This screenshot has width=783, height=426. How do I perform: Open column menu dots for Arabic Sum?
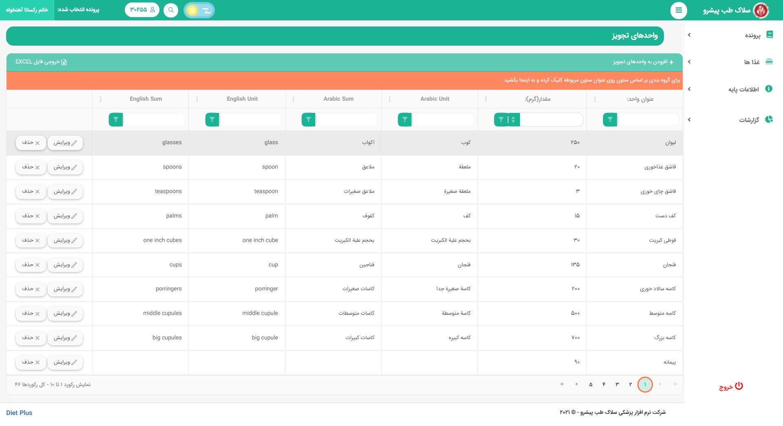coord(293,99)
